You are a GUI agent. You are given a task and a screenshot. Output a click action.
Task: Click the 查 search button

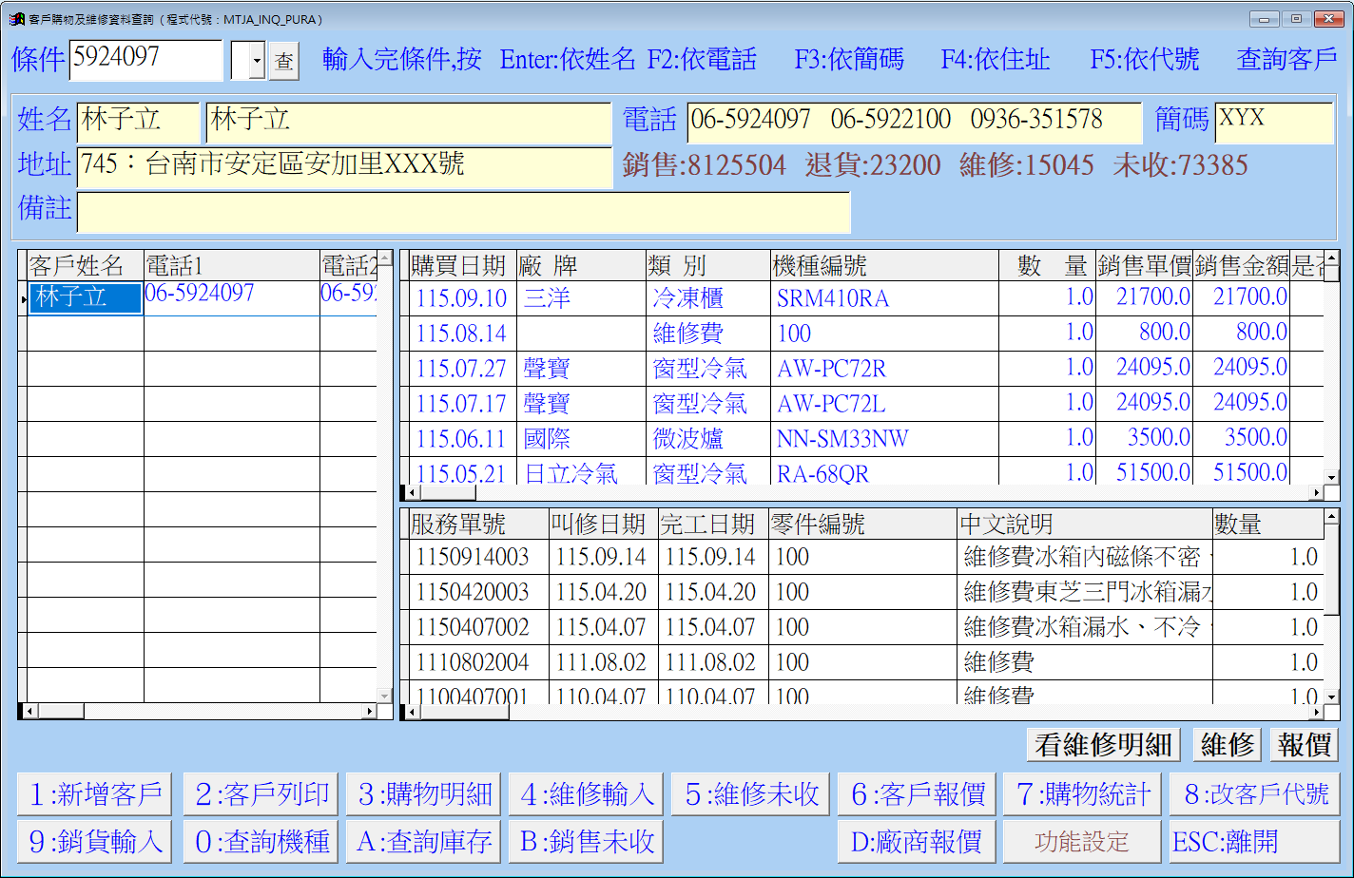tap(283, 62)
